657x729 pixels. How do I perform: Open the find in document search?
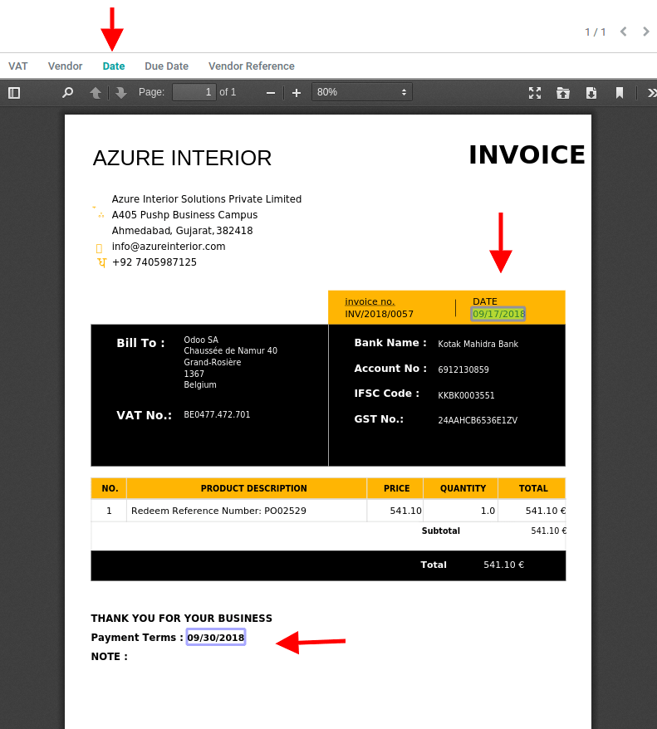pyautogui.click(x=68, y=92)
